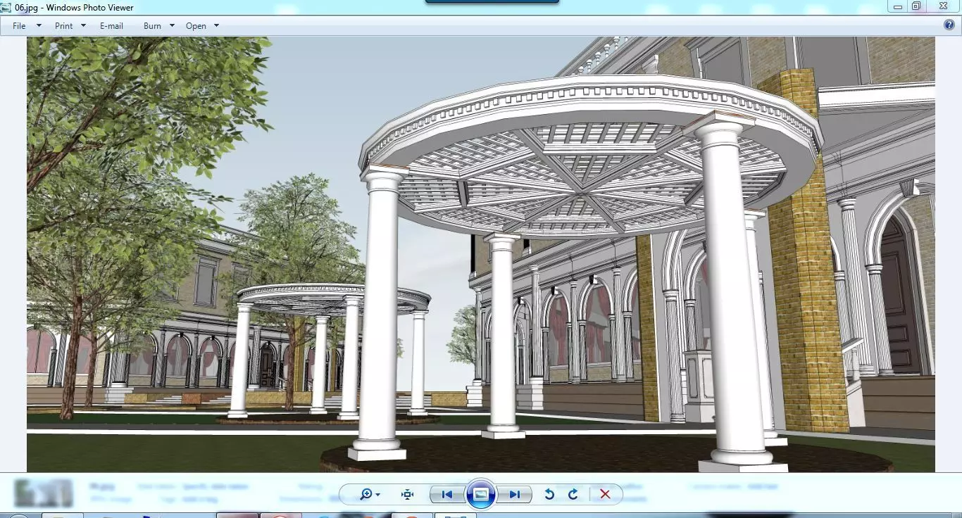Image resolution: width=962 pixels, height=518 pixels.
Task: Click the 06.jpg window title icon
Action: click(x=6, y=7)
